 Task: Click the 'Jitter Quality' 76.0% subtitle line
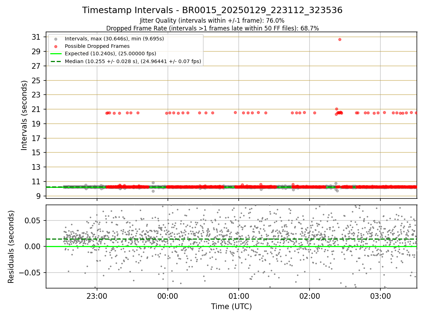coord(212,21)
